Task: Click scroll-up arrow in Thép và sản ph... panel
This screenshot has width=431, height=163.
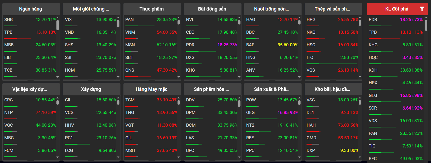Action: click(360, 17)
